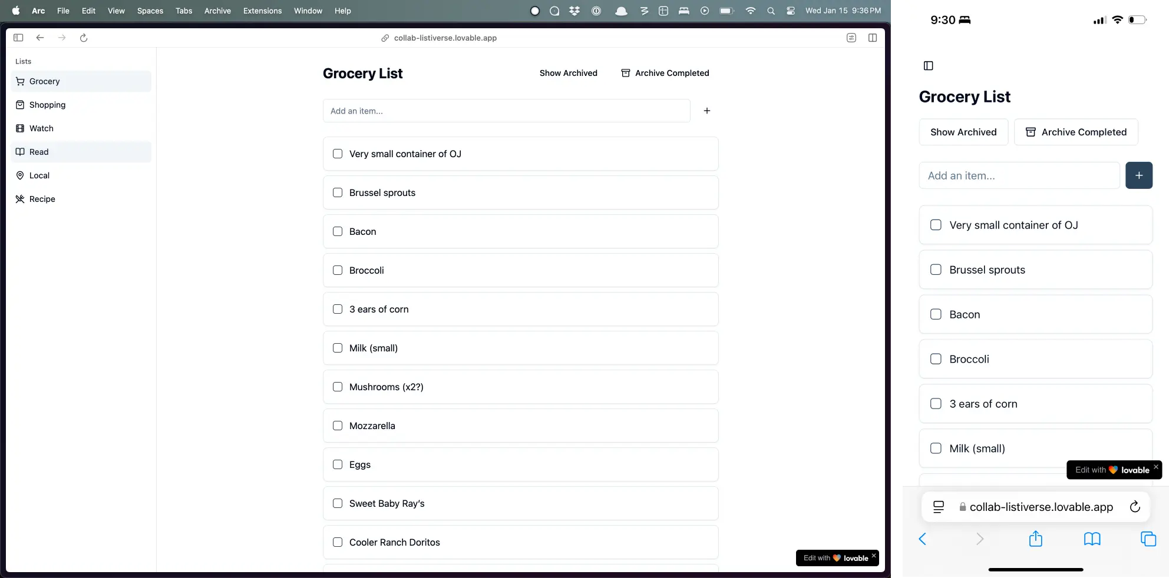Check Broccoli in Arc window
Screen dimensions: 1169x578
pyautogui.click(x=338, y=270)
